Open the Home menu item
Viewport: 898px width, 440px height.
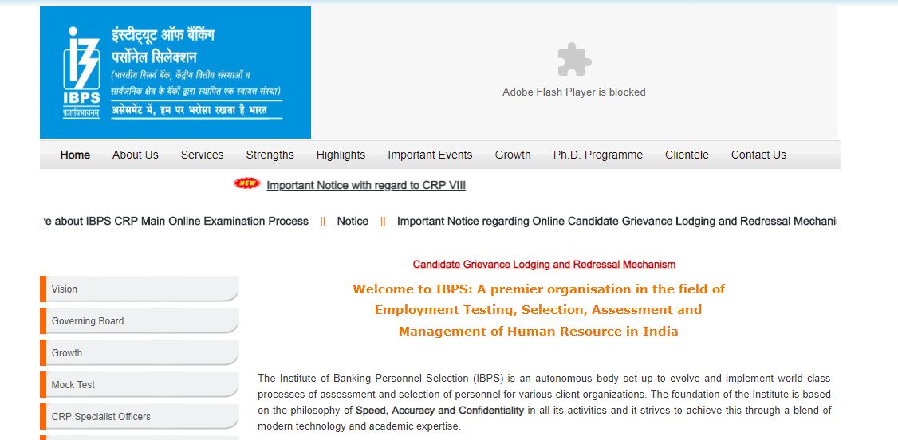[75, 155]
